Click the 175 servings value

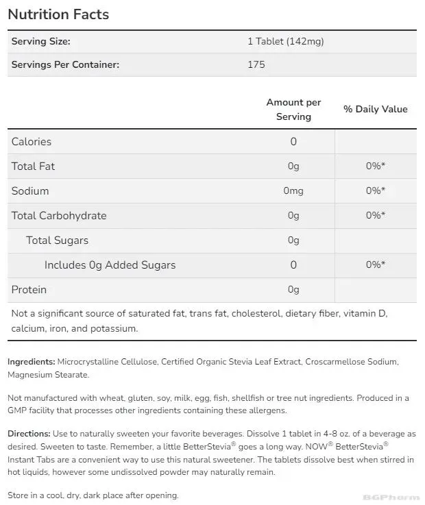(x=256, y=64)
